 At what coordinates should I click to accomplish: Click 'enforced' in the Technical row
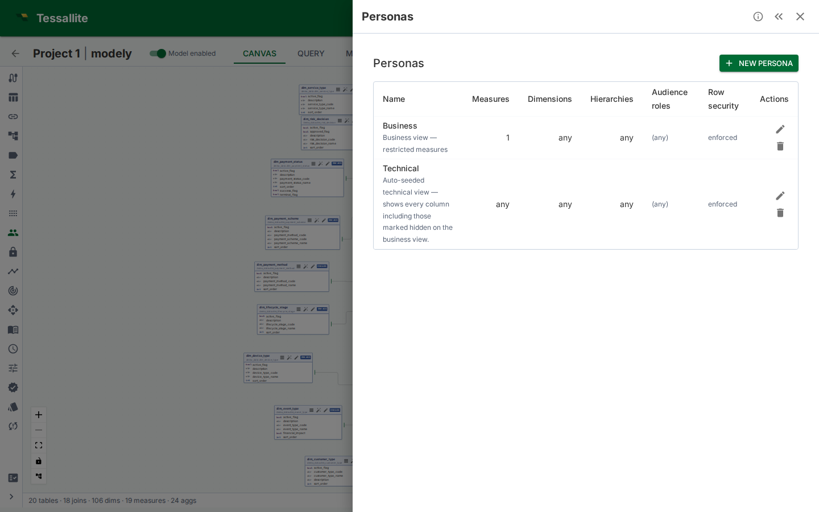click(x=722, y=204)
